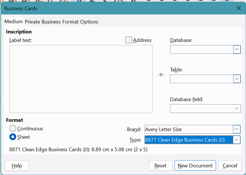Expand the Database field dropdown
Screen dimensions: 246x175
click(x=237, y=108)
